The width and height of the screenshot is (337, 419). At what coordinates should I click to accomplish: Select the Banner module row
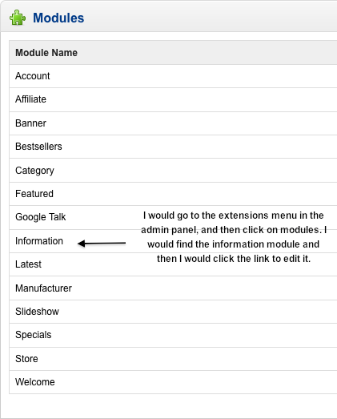173,123
